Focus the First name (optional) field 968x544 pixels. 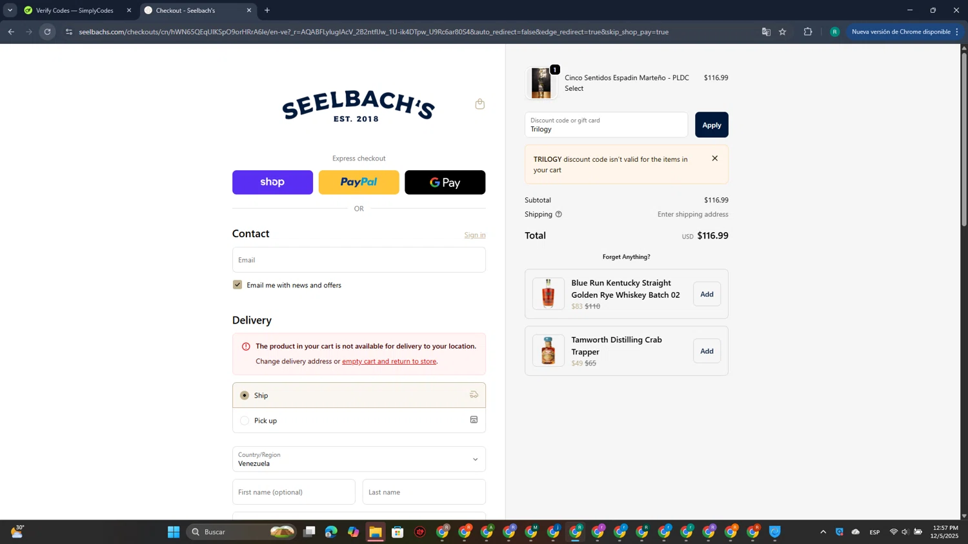[x=294, y=492]
